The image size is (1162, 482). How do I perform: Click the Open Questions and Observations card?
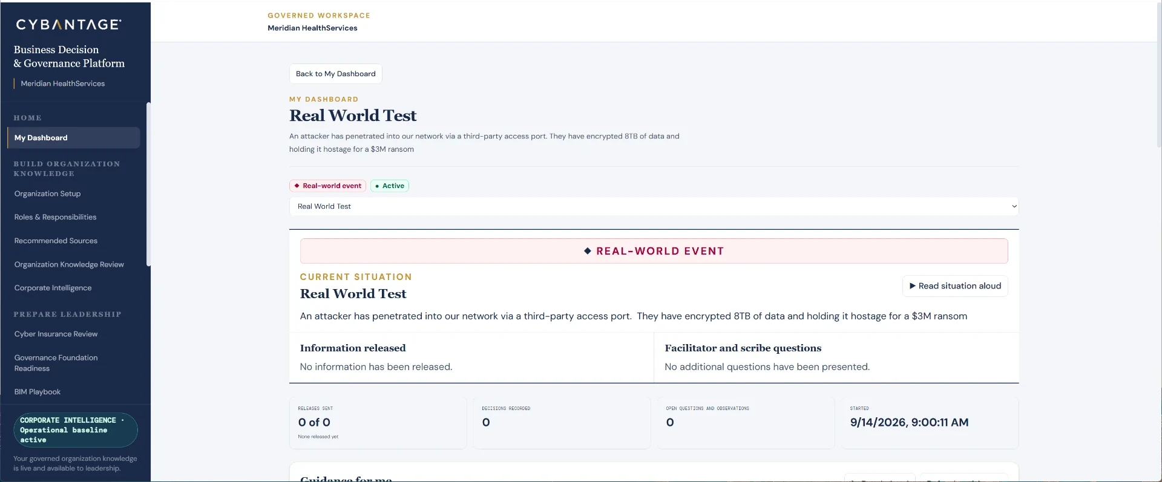pyautogui.click(x=746, y=423)
